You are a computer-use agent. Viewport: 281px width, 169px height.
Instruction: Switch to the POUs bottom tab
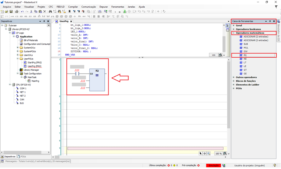(x=22, y=157)
